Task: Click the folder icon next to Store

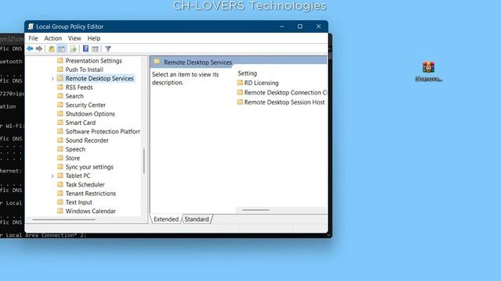Action: click(60, 158)
